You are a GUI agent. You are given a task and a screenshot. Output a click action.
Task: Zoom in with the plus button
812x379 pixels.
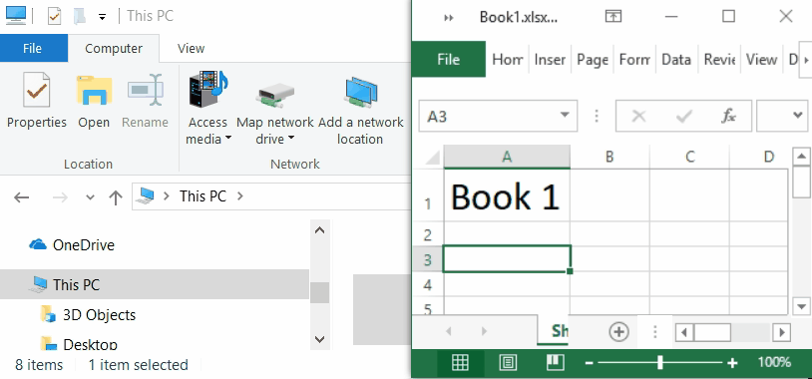(732, 363)
